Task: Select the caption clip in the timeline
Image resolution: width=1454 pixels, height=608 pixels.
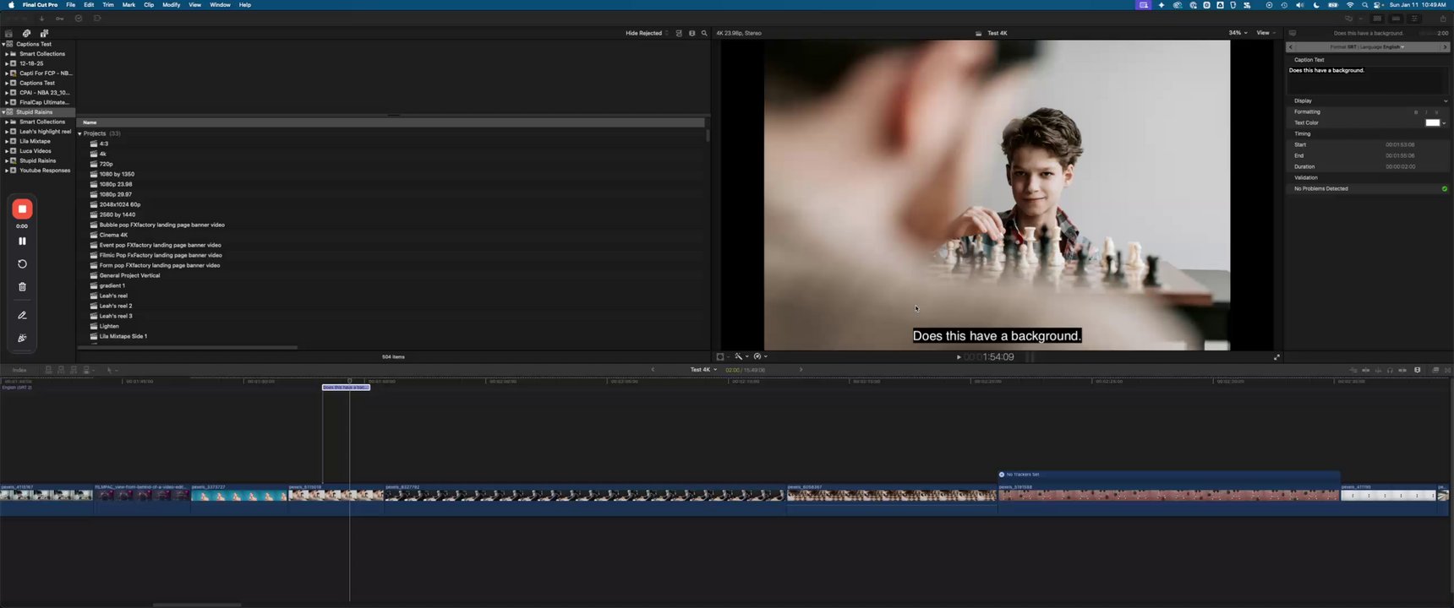Action: pos(346,388)
